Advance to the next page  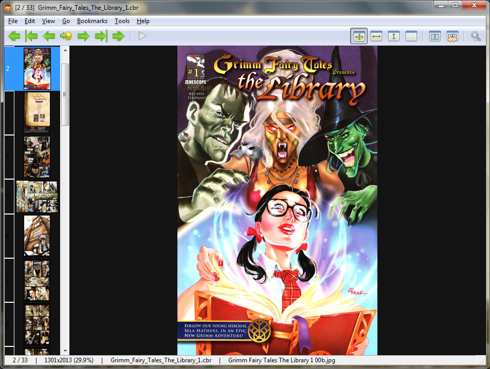[x=83, y=36]
